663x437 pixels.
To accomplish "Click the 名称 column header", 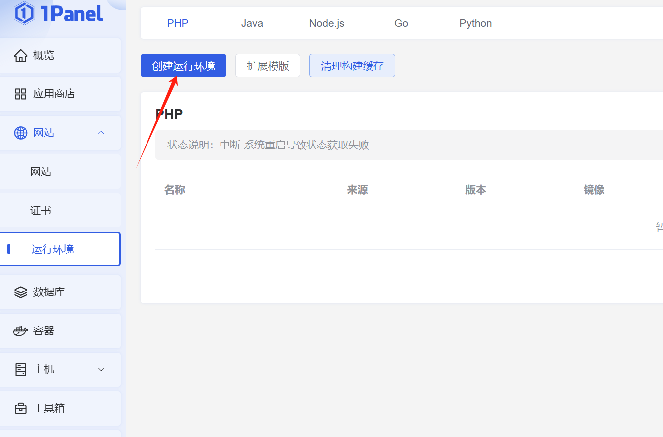I will point(175,190).
